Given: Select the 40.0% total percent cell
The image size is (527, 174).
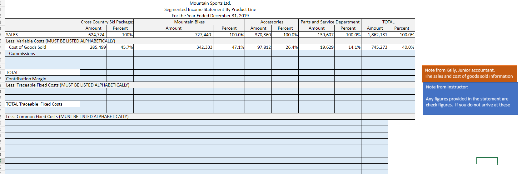Looking at the screenshot, I should [x=402, y=47].
